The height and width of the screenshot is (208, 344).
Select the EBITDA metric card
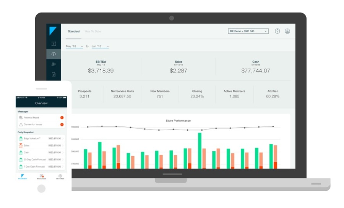click(x=101, y=67)
